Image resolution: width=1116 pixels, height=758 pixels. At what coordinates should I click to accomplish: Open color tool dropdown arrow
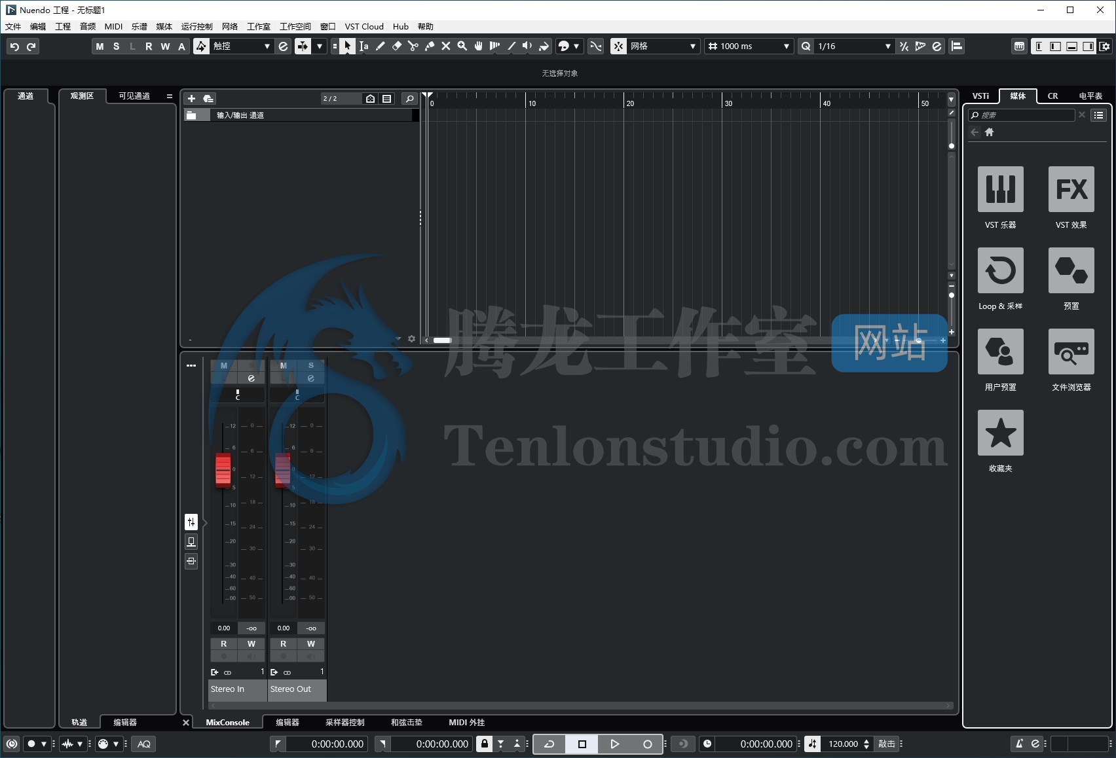tap(576, 46)
